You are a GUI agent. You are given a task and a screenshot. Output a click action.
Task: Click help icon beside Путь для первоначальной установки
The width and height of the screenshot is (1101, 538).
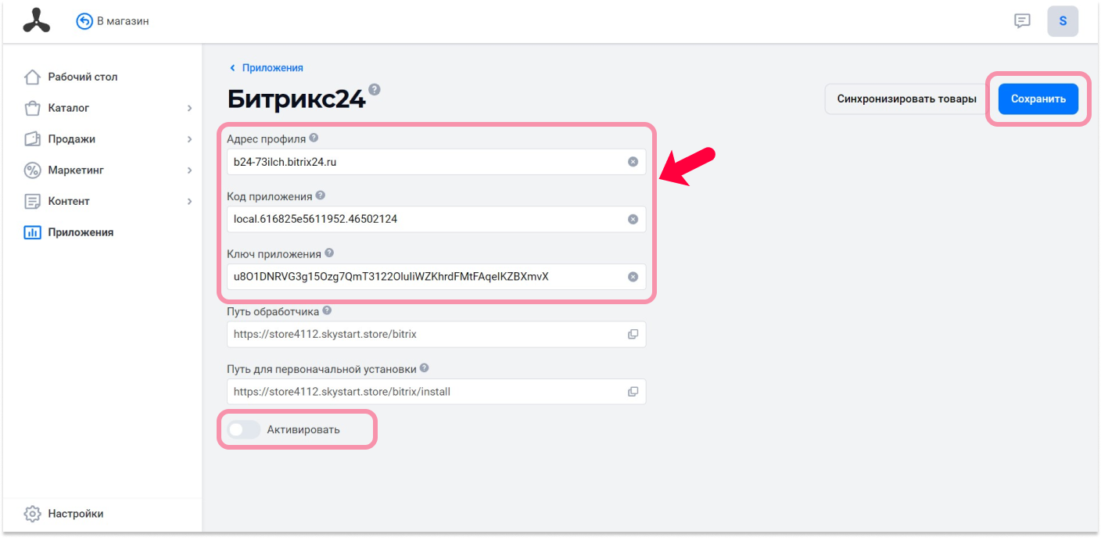click(x=424, y=368)
